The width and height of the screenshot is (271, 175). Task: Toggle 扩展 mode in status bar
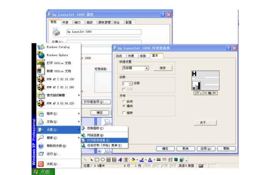165,166
